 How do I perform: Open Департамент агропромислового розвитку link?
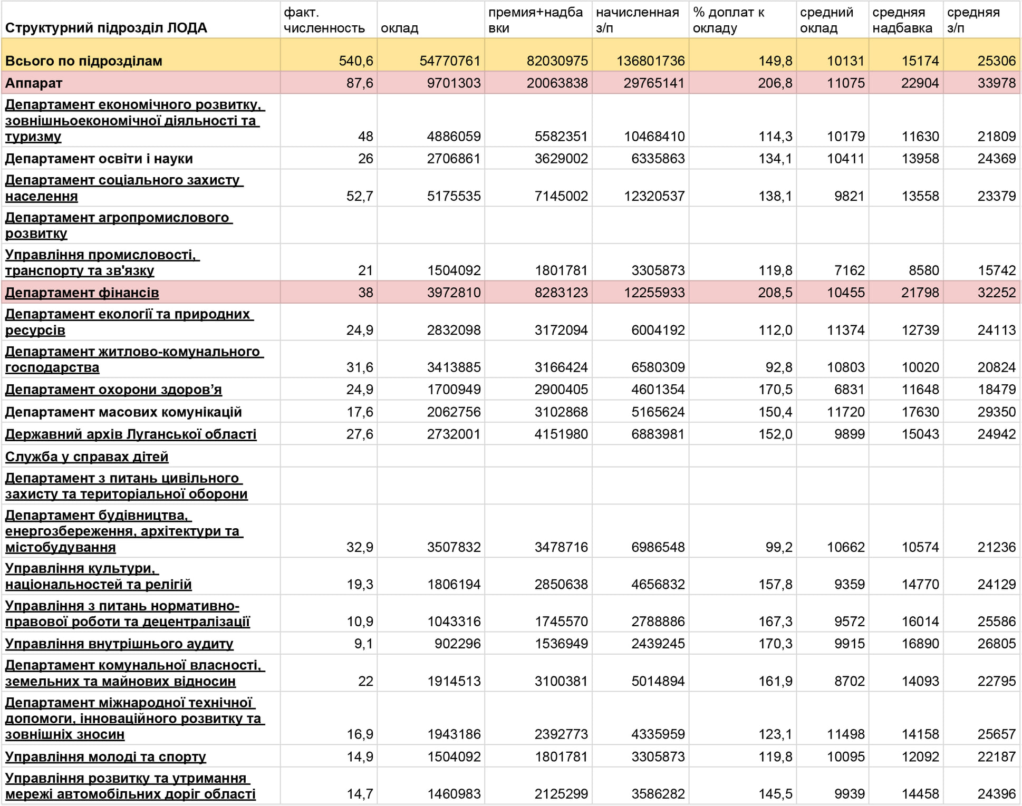[x=118, y=218]
